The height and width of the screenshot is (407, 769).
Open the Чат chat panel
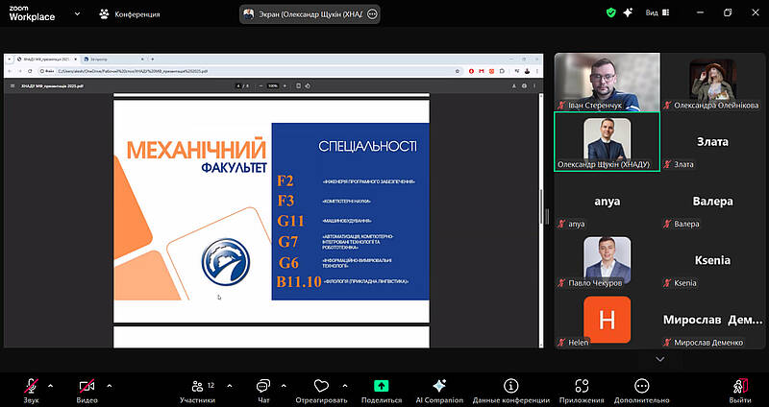click(x=263, y=385)
